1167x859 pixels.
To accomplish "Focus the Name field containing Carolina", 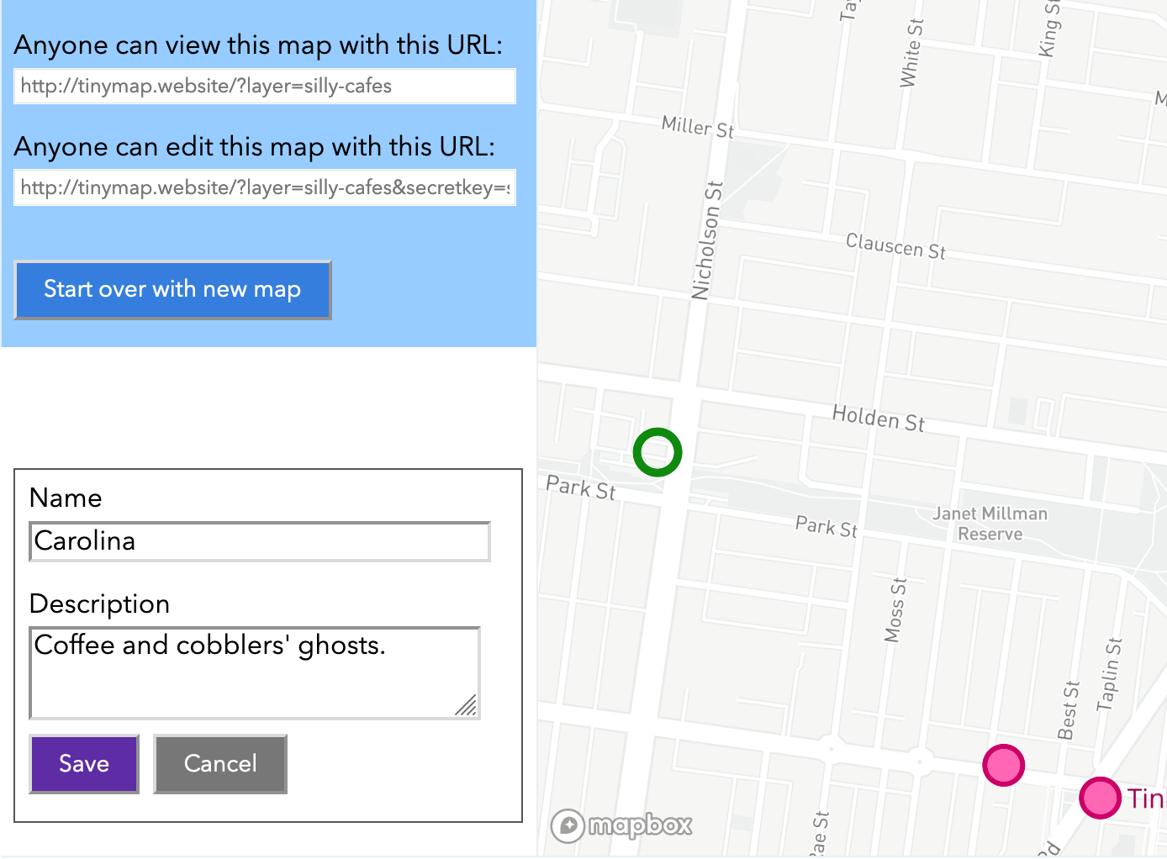I will point(260,541).
